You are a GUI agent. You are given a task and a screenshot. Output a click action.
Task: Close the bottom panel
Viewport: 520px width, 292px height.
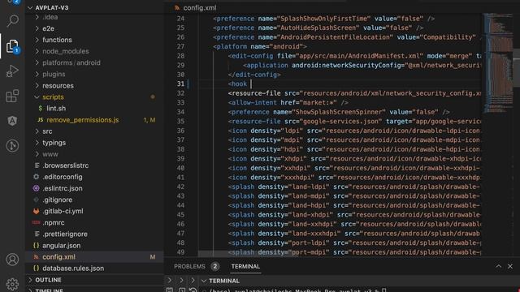[x=510, y=266]
